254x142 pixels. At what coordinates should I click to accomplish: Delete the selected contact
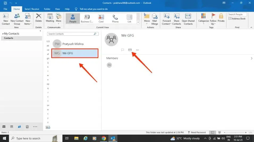(39, 18)
